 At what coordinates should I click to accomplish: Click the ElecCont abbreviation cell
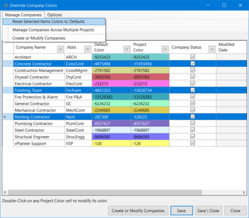tap(79, 84)
